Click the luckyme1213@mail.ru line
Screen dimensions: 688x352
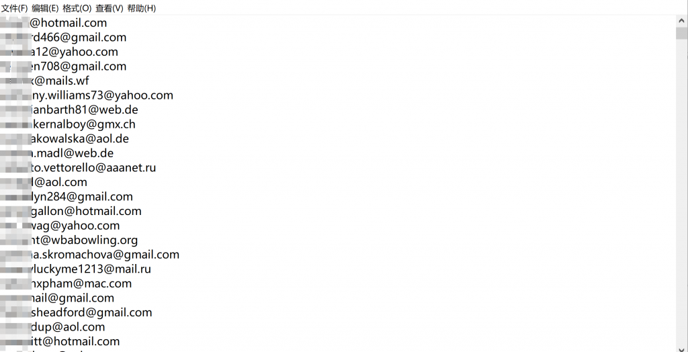[x=76, y=269]
